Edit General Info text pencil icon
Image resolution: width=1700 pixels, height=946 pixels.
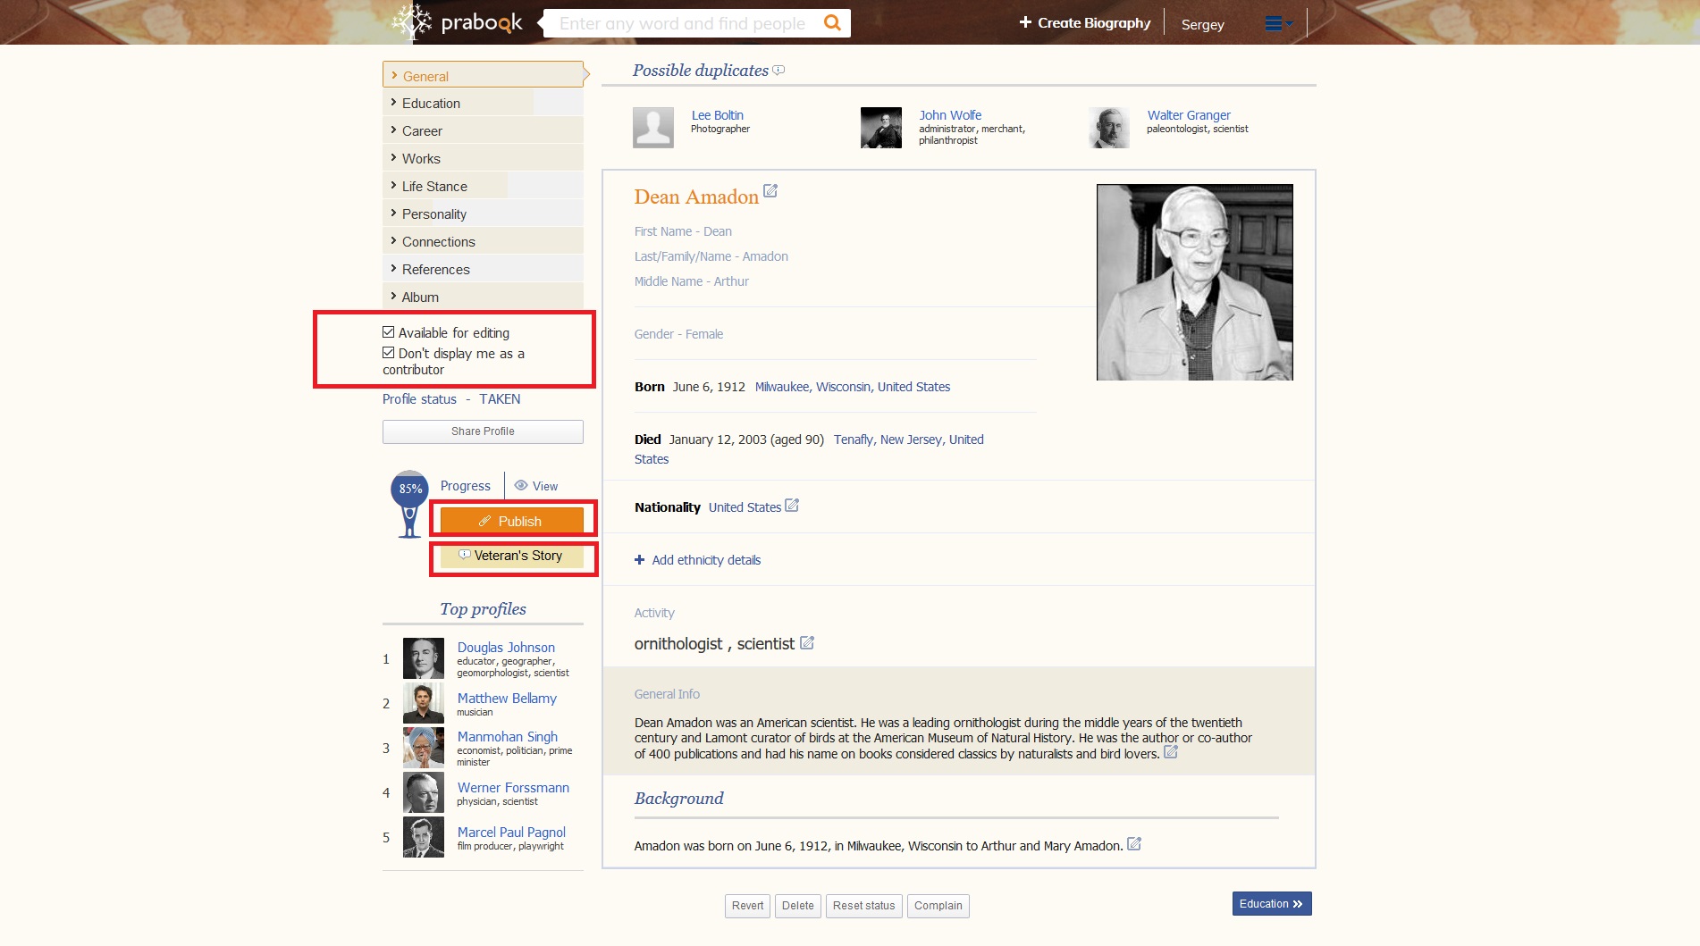(1171, 752)
